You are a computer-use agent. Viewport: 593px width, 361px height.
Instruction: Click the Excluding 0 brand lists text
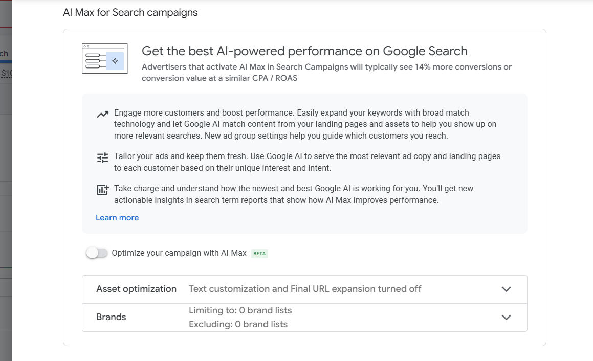(238, 324)
